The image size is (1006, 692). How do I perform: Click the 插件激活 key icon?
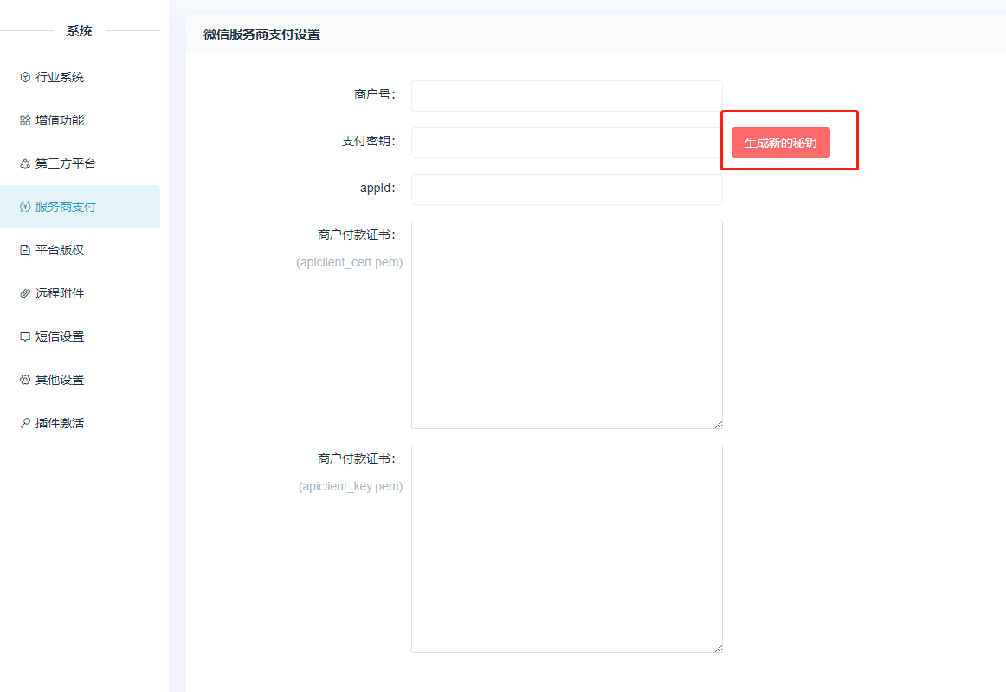point(25,423)
